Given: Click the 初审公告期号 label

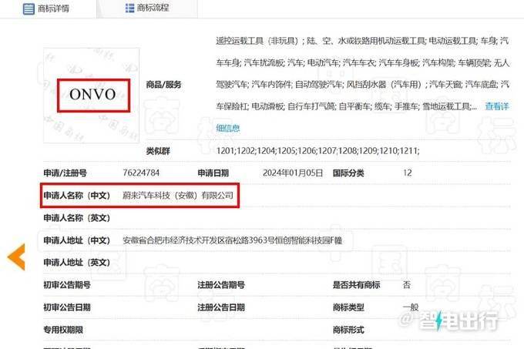Looking at the screenshot, I should pos(67,285).
